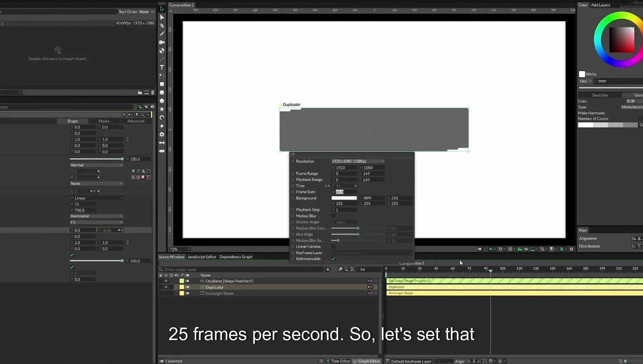The width and height of the screenshot is (643, 364).
Task: Toggle viewport audio speaker icon
Action: 491,249
